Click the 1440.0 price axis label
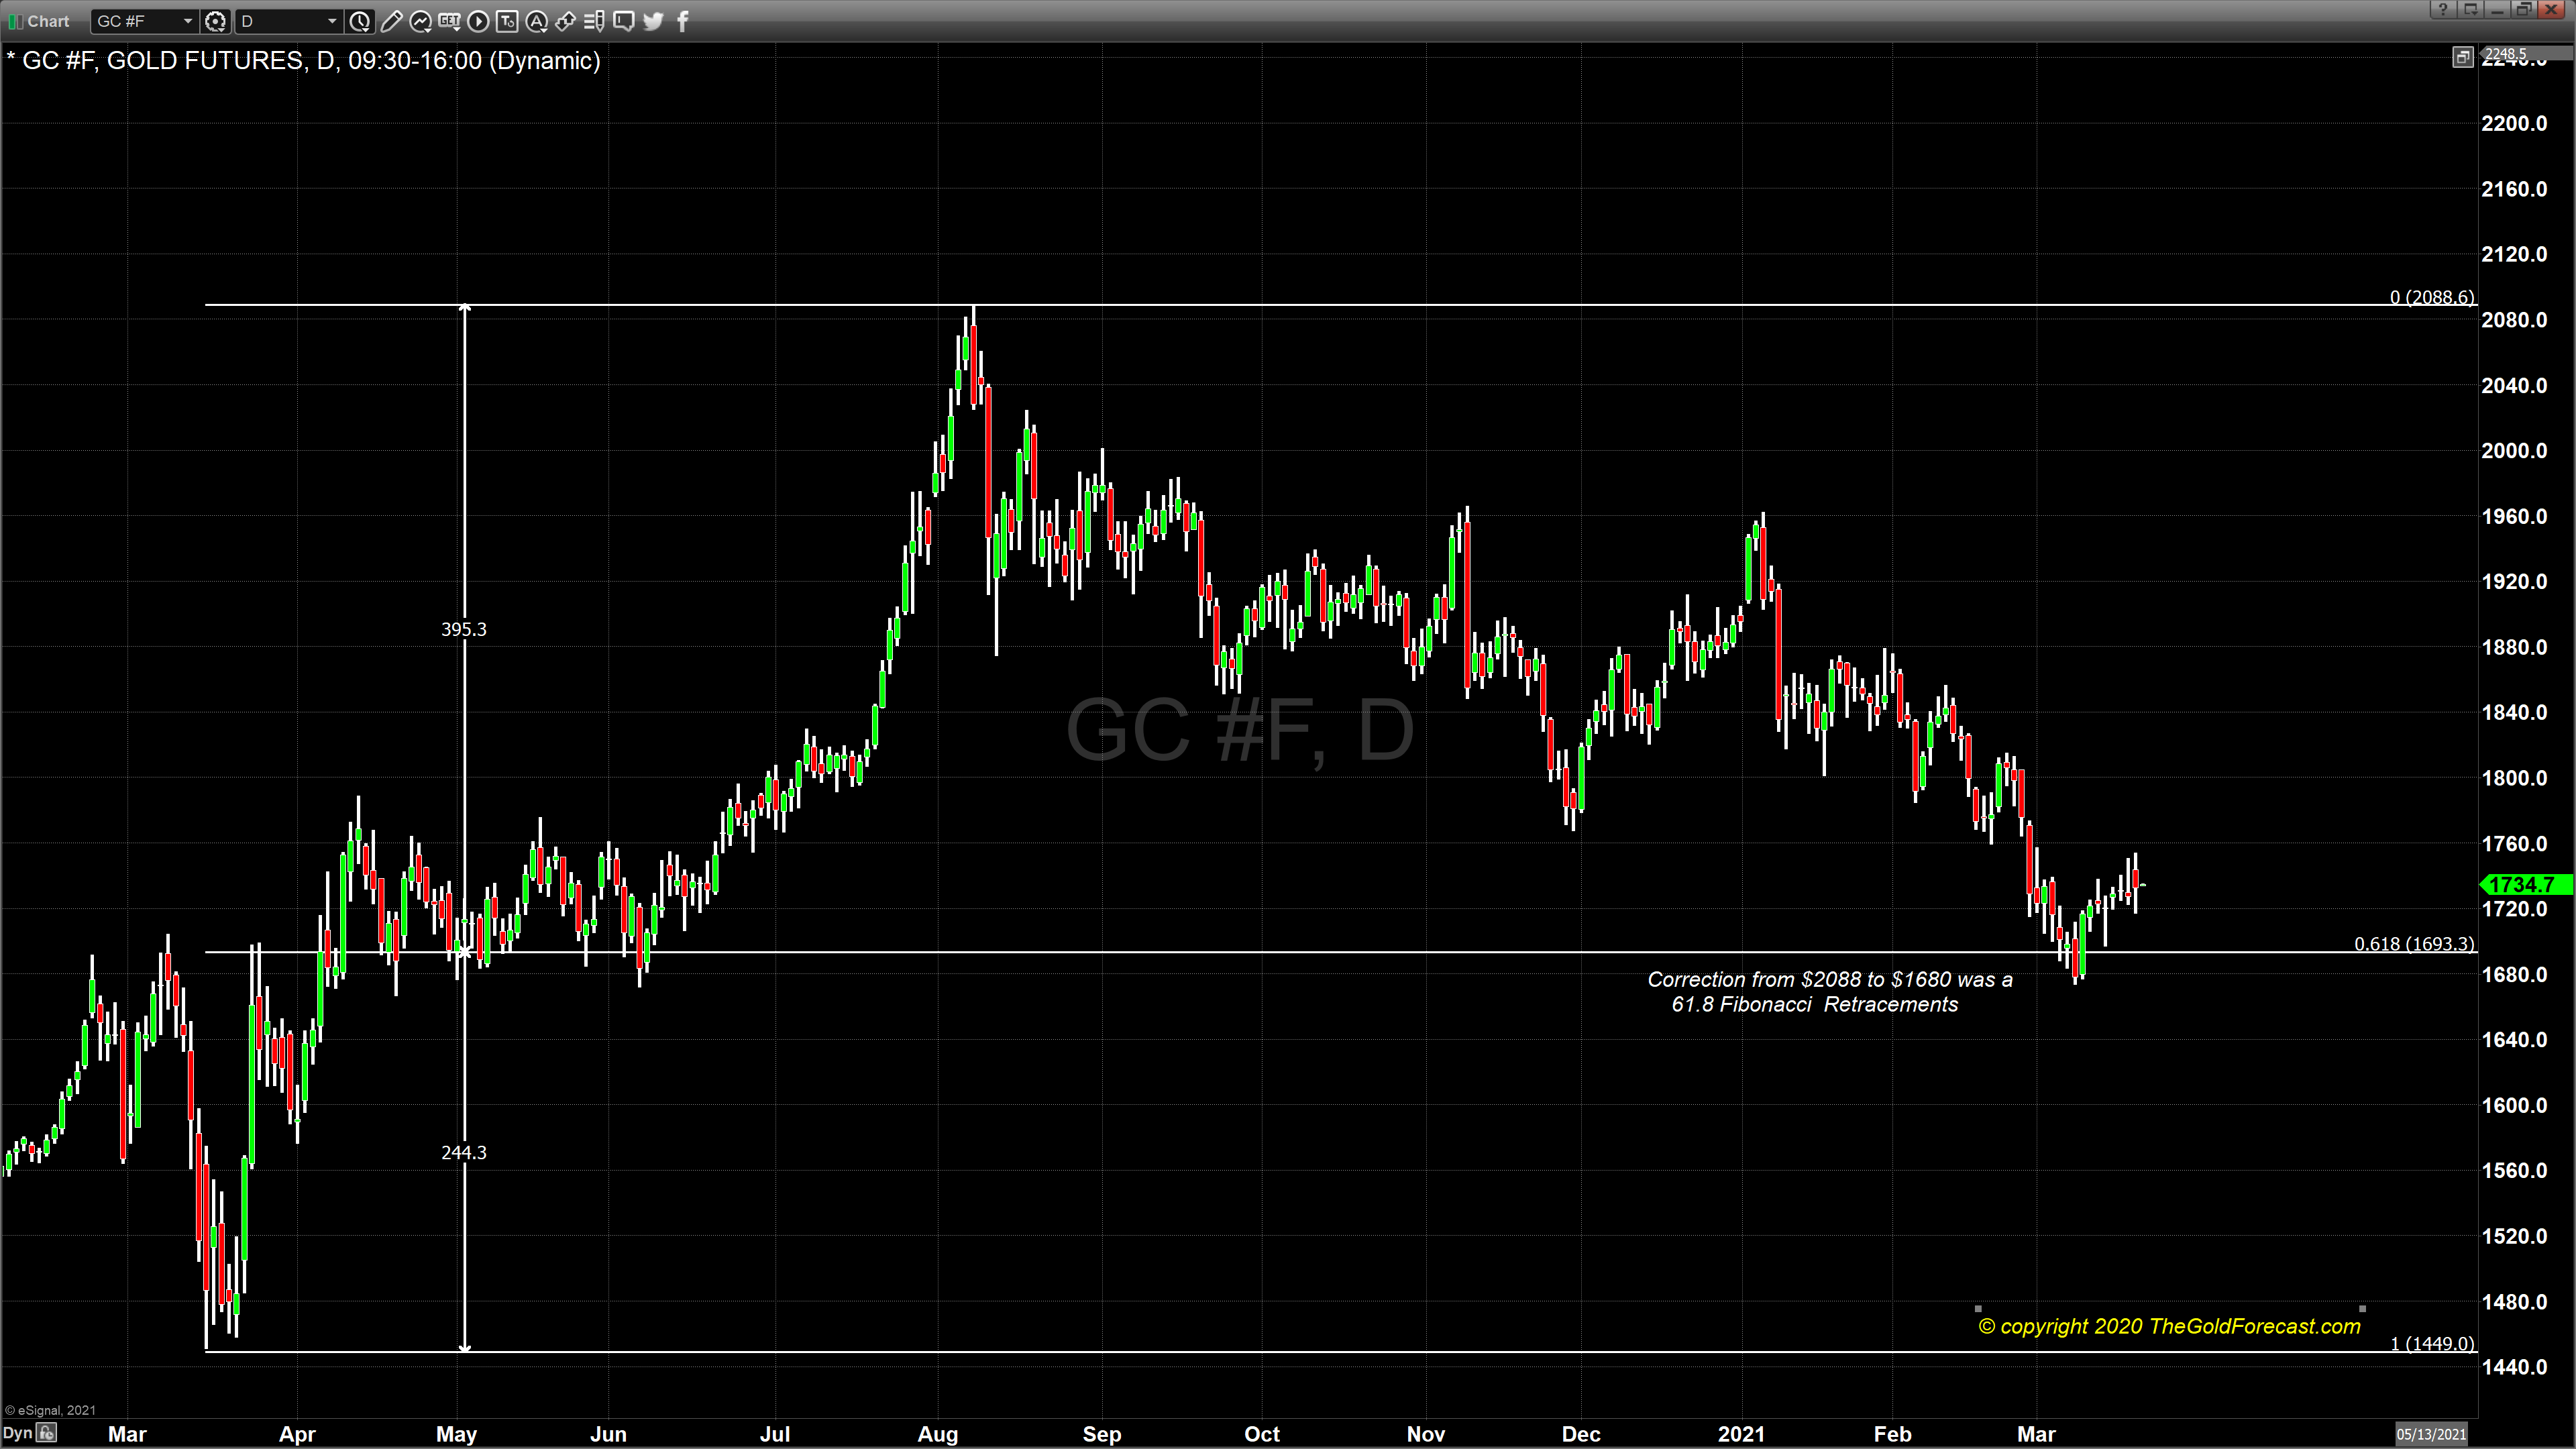2576x1449 pixels. click(x=2514, y=1367)
